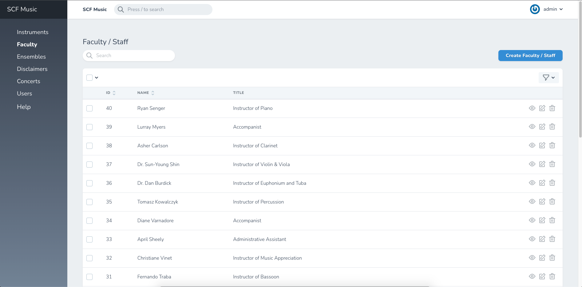
Task: Open the Help link in sidebar
Action: 24,107
